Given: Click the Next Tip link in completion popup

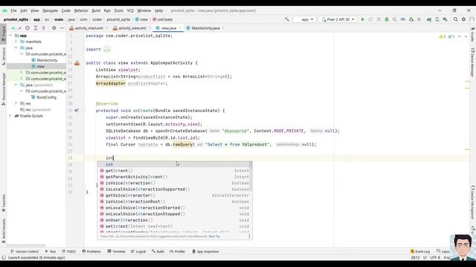Looking at the screenshot, I should pos(214,237).
